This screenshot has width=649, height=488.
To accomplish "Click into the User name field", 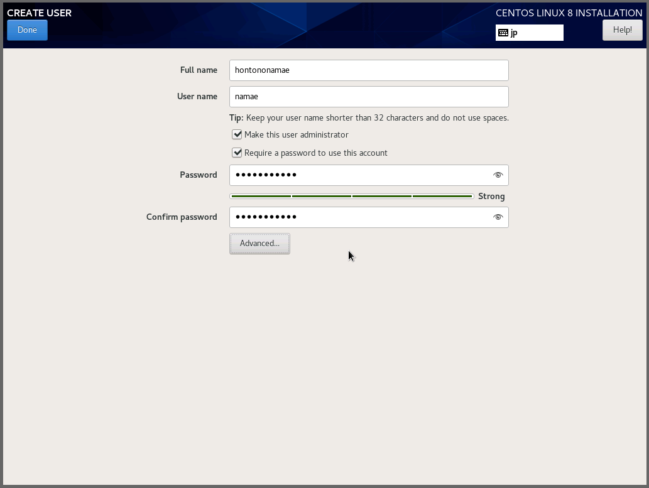I will [x=369, y=97].
